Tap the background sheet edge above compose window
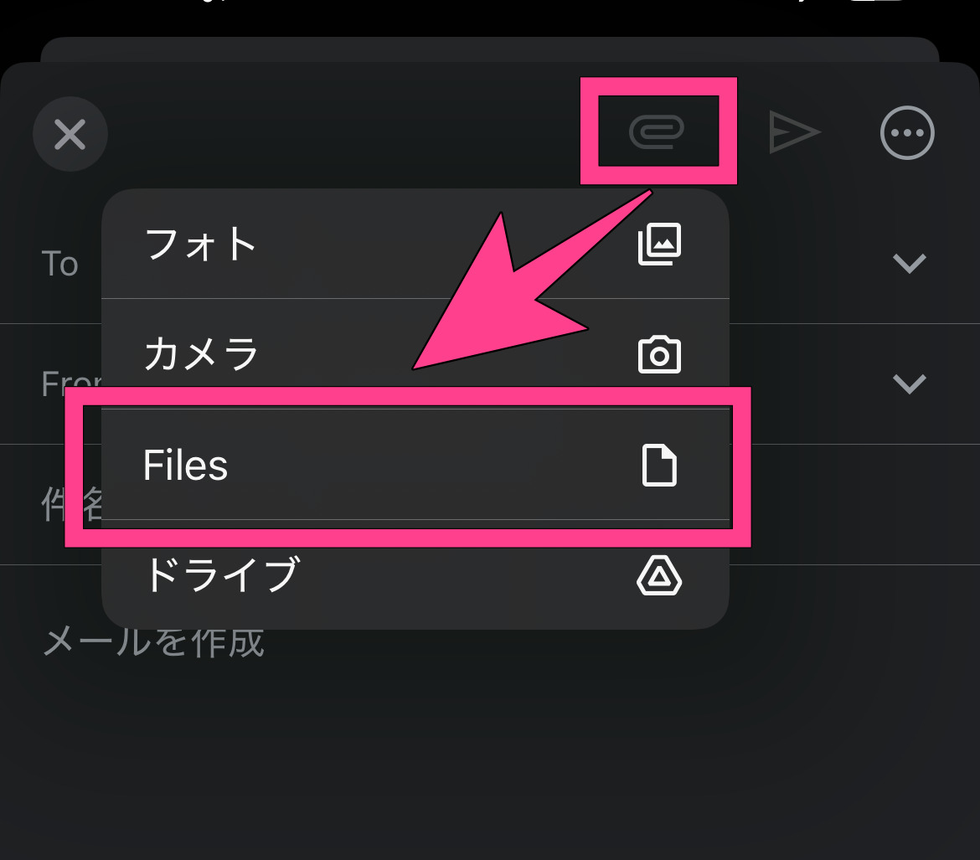 coord(489,49)
